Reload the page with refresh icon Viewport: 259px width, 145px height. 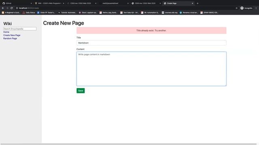tap(12, 8)
